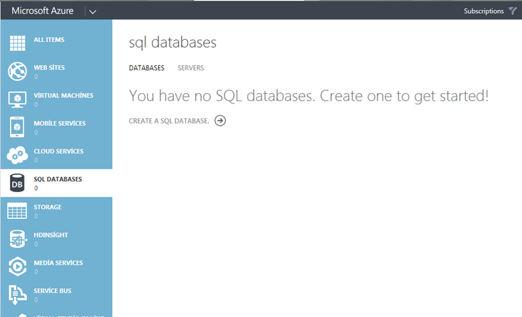
Task: Go to the Virtual Machines section
Action: (56, 99)
